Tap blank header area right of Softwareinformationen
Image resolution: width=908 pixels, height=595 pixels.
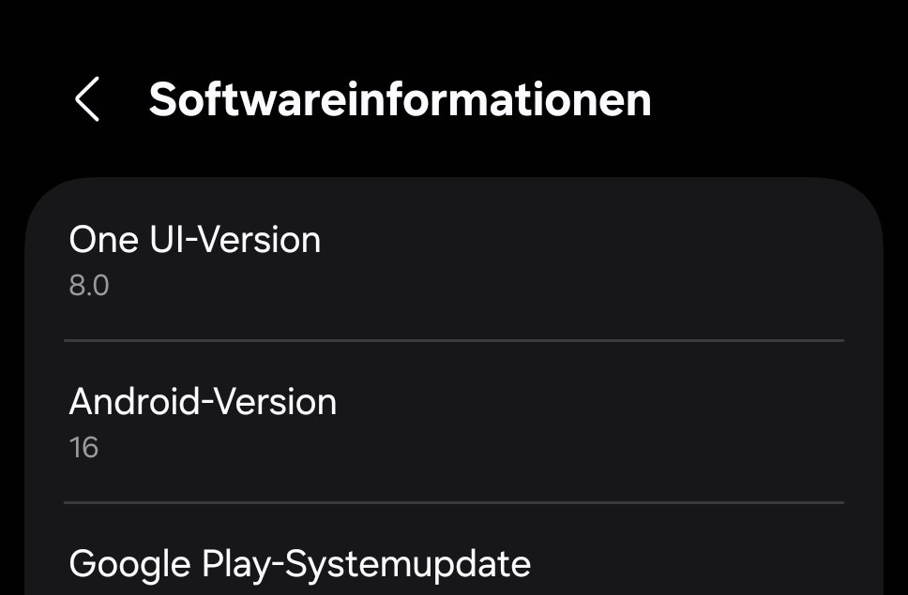pyautogui.click(x=776, y=100)
